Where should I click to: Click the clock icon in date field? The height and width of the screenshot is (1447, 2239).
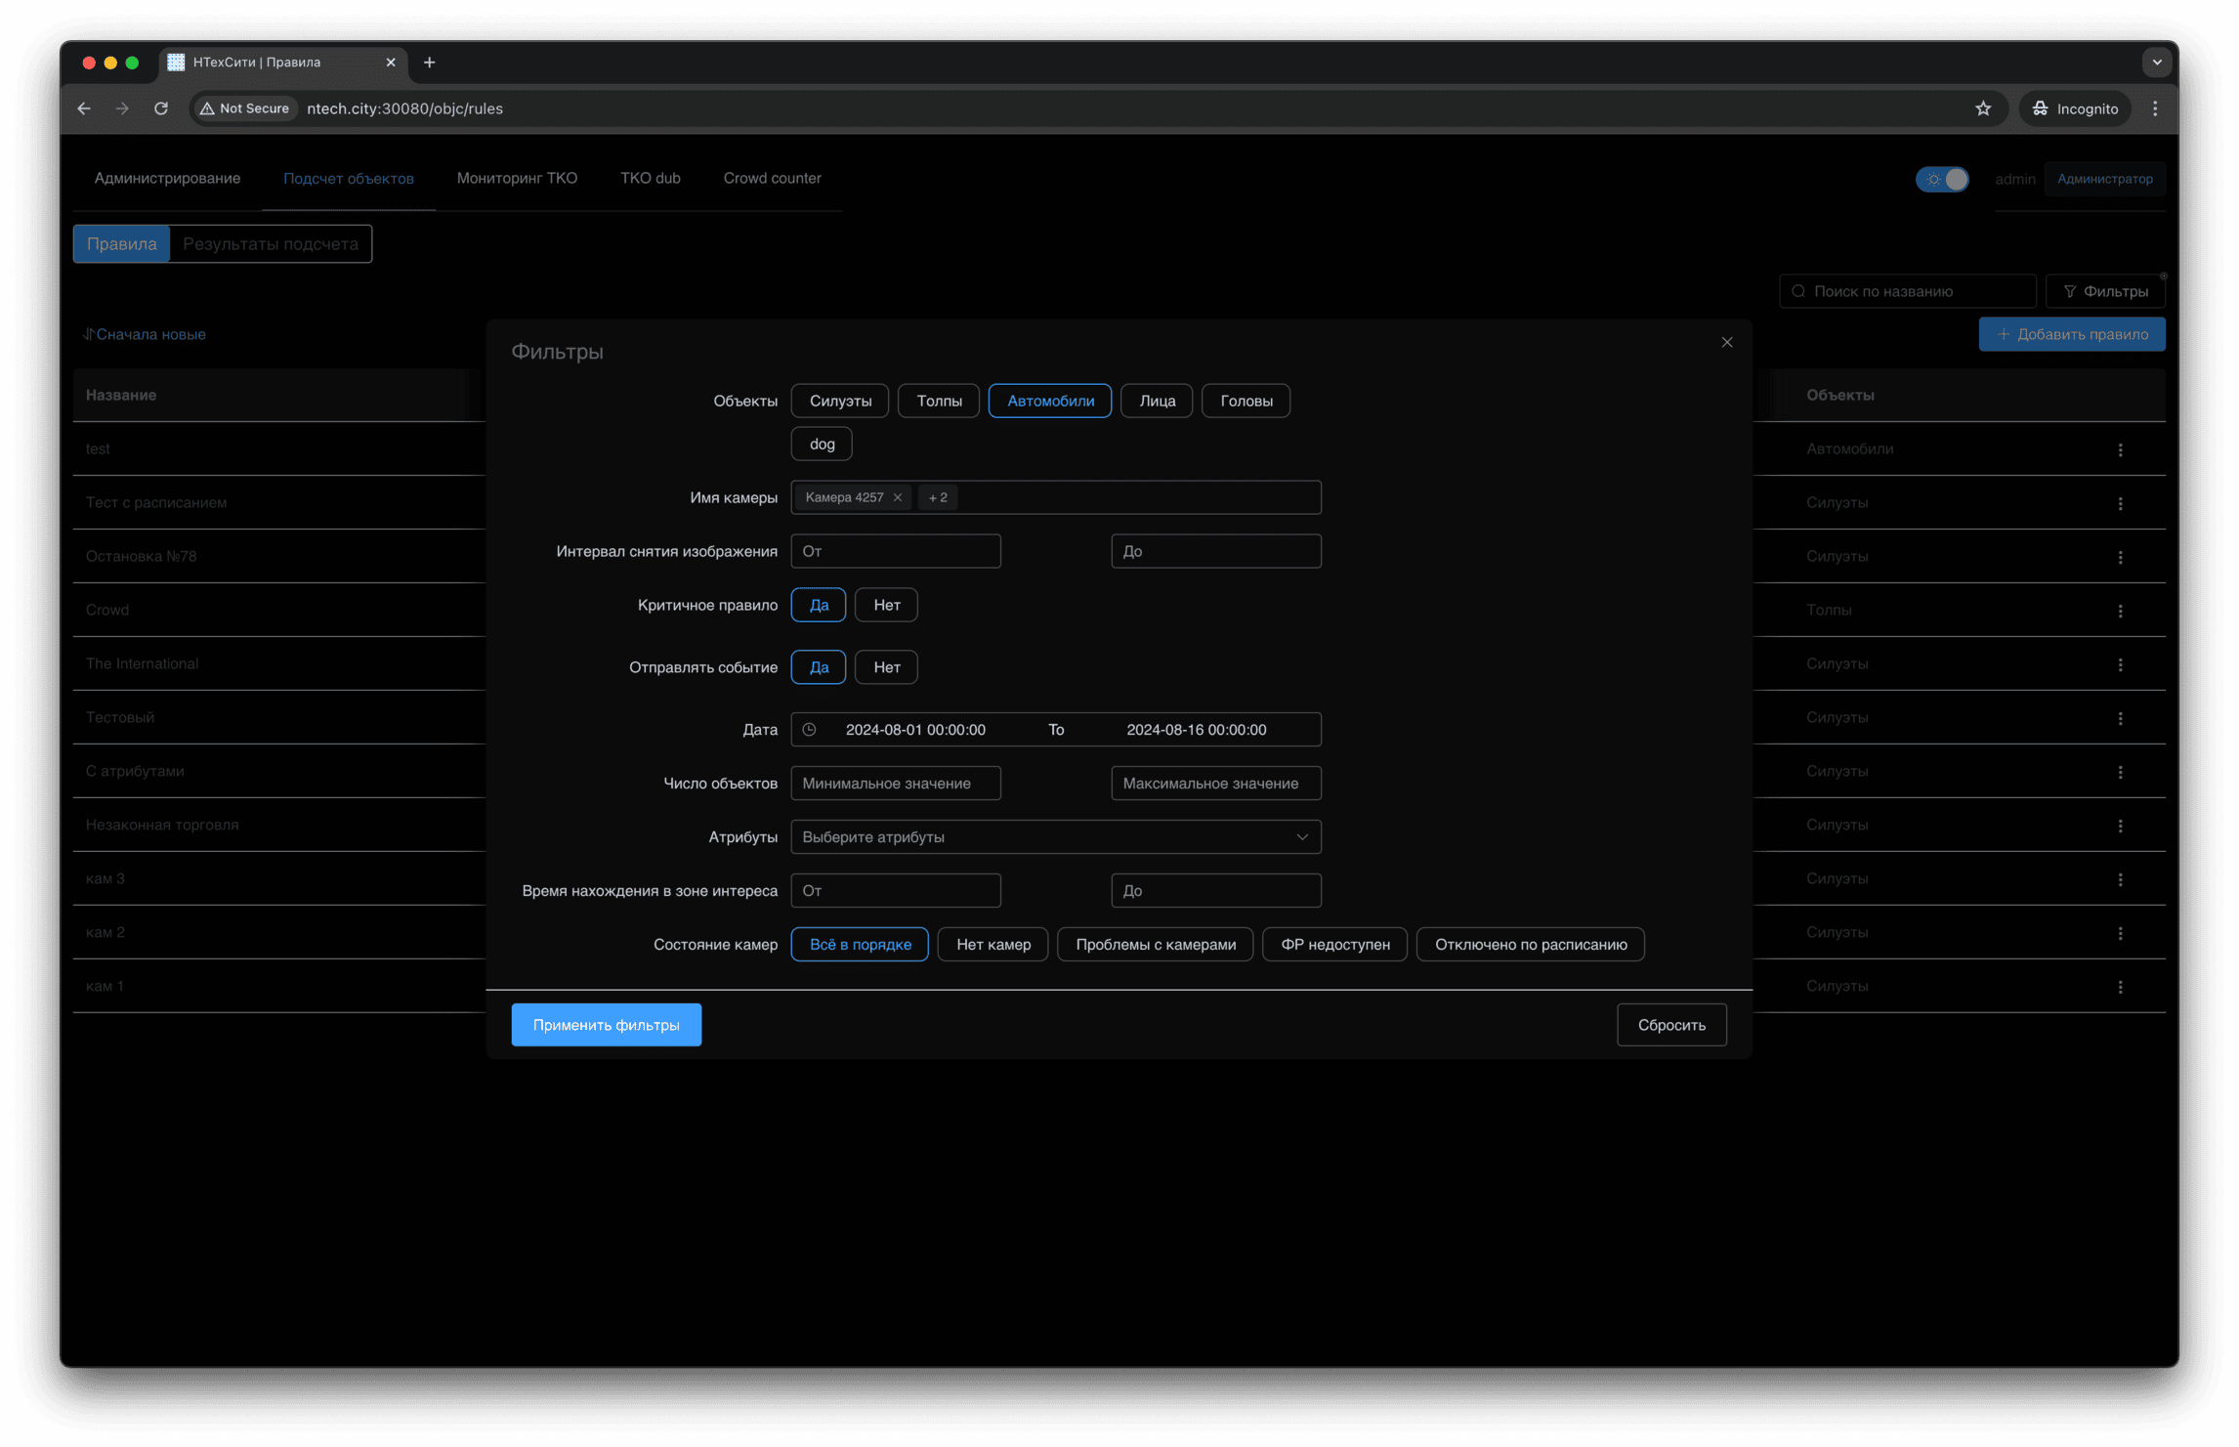[809, 729]
